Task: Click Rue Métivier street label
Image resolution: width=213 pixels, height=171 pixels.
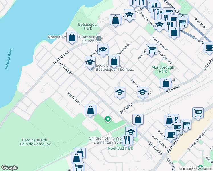Action: point(124,49)
